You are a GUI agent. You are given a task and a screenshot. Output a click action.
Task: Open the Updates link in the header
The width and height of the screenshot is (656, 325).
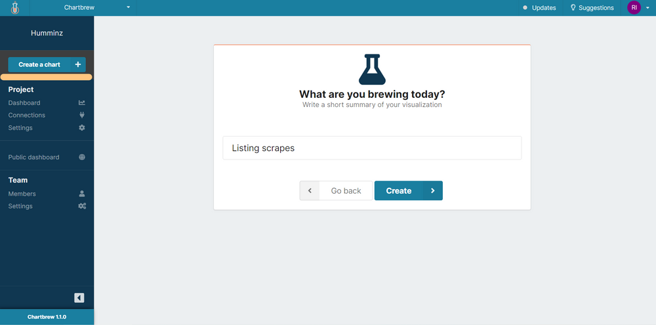click(x=540, y=8)
